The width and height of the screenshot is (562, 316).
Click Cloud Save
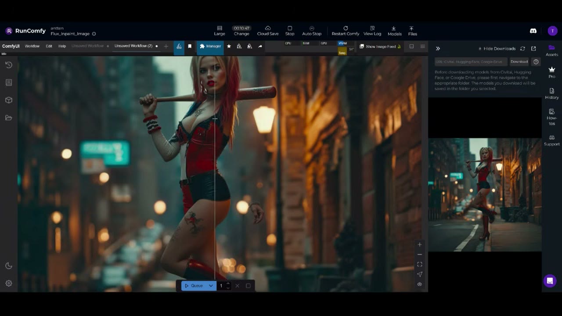pyautogui.click(x=268, y=31)
